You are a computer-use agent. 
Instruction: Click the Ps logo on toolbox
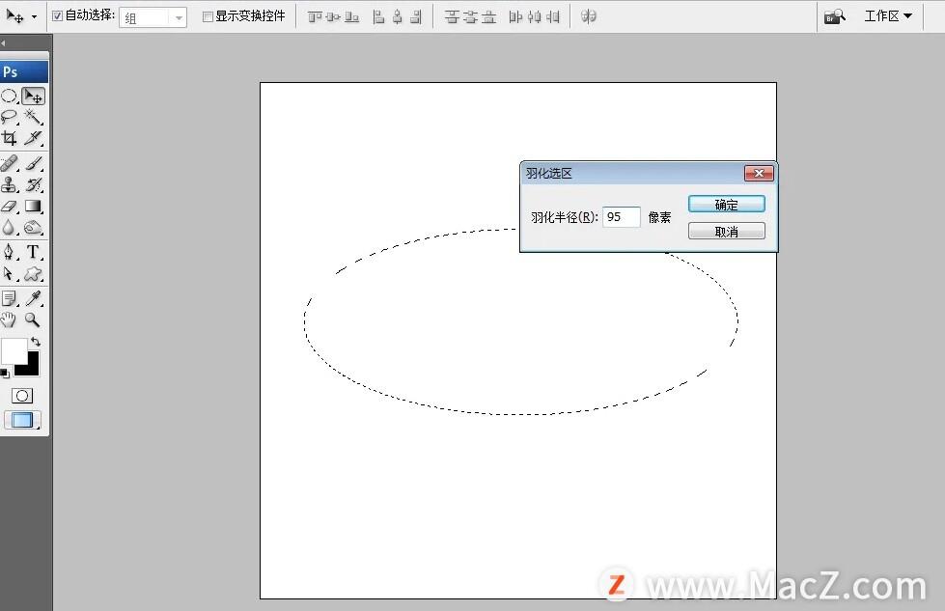coord(11,71)
